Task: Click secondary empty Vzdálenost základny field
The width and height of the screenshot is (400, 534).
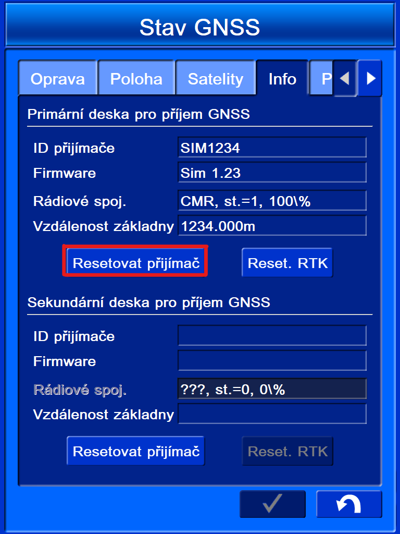Action: coord(272,414)
